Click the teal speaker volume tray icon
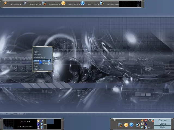Image resolution: width=174 pixels, height=130 pixels. pyautogui.click(x=142, y=127)
